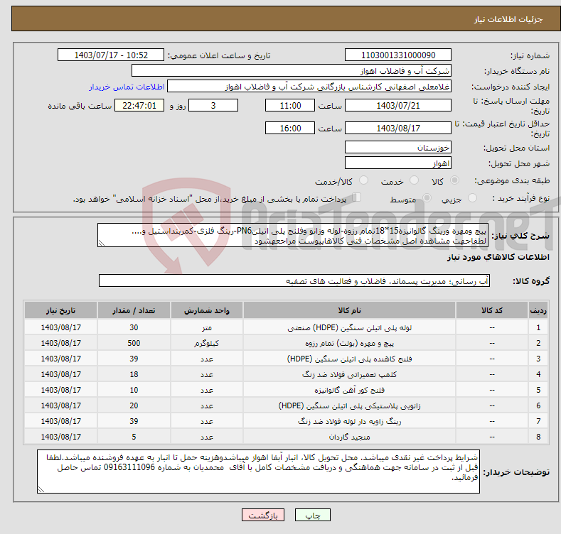Click the remaining time field 22:47:01
The image size is (561, 534).
139,105
